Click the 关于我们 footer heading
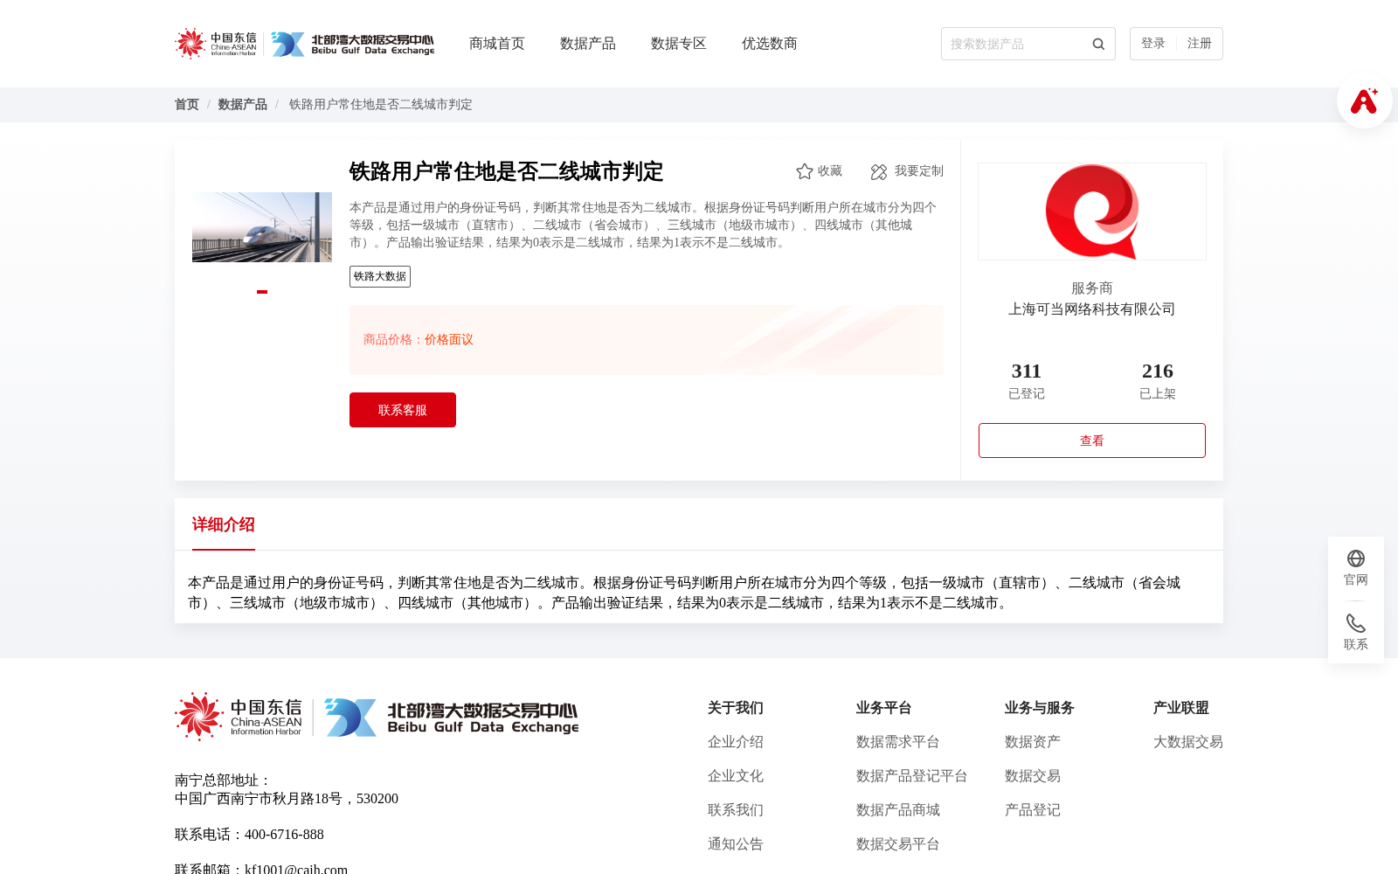 [736, 708]
